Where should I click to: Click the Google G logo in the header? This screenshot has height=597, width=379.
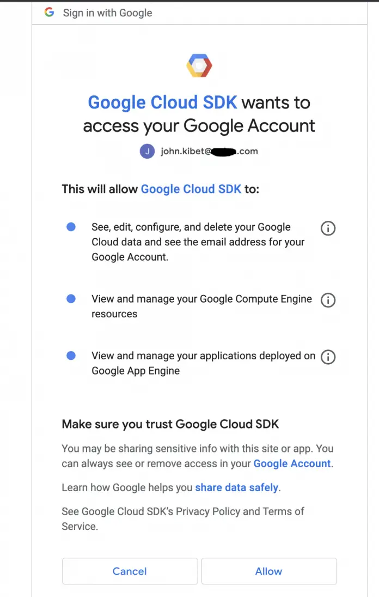coord(49,12)
